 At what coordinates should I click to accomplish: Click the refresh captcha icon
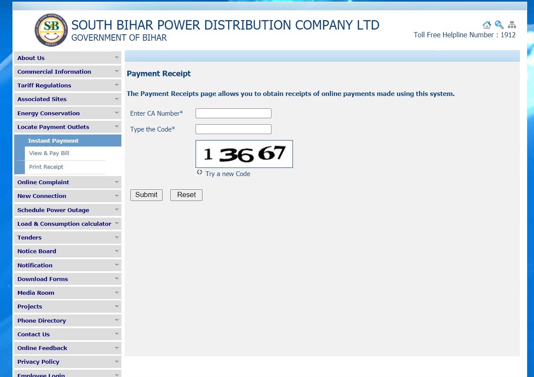199,173
